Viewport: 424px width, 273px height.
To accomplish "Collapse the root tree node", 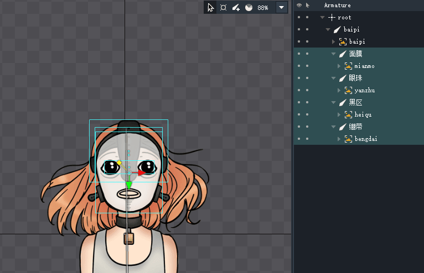I will [x=322, y=18].
